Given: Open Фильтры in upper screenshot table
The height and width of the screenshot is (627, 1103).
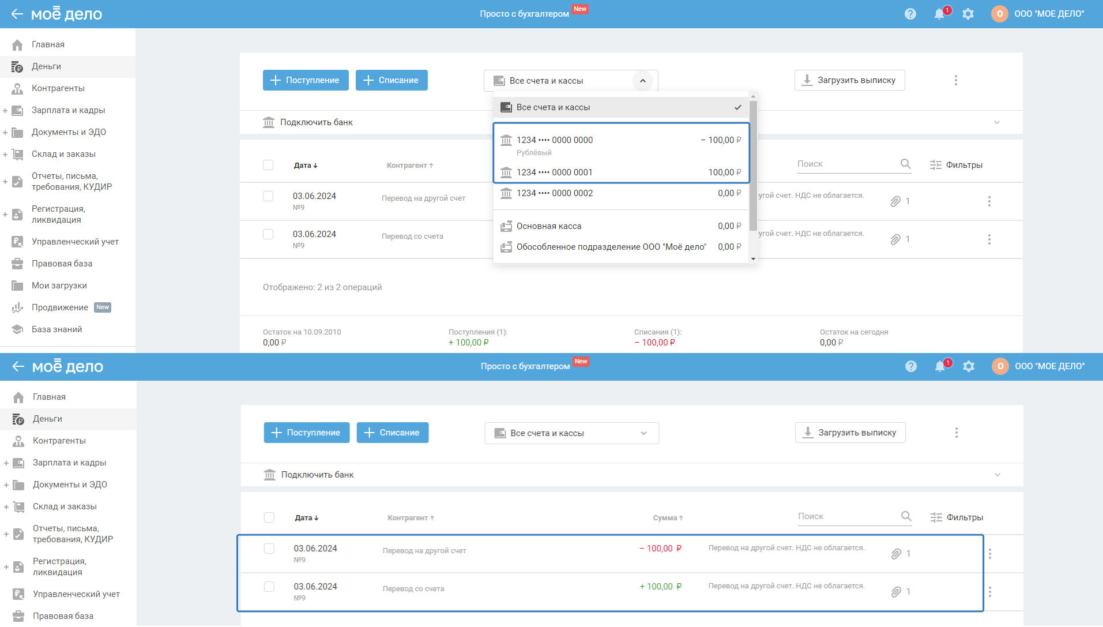Looking at the screenshot, I should 956,165.
